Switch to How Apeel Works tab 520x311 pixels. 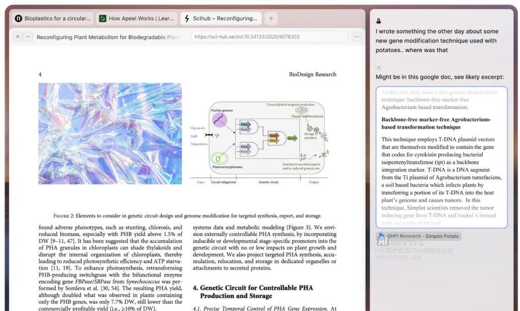pos(137,19)
